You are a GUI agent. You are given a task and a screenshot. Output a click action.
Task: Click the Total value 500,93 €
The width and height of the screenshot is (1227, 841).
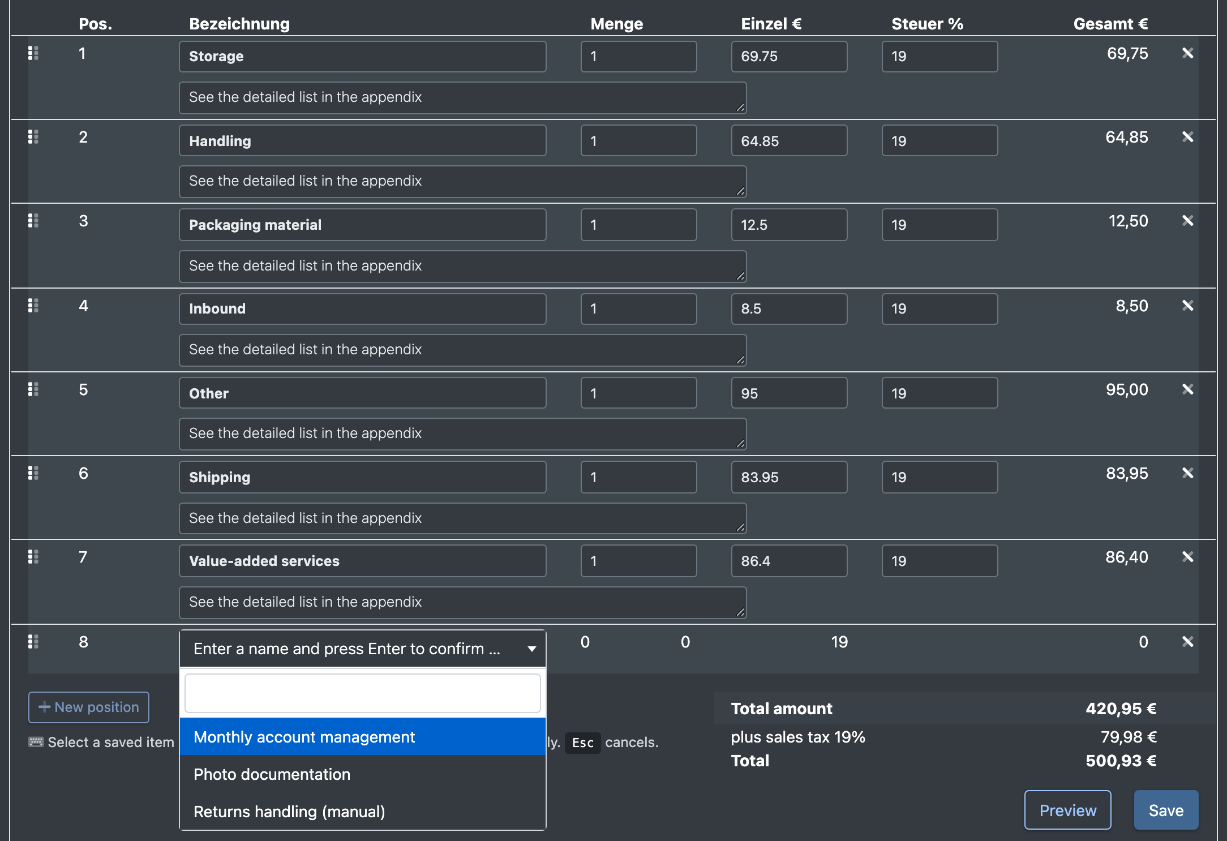point(1121,761)
